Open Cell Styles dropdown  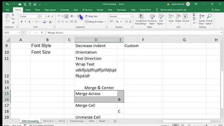coord(161,19)
